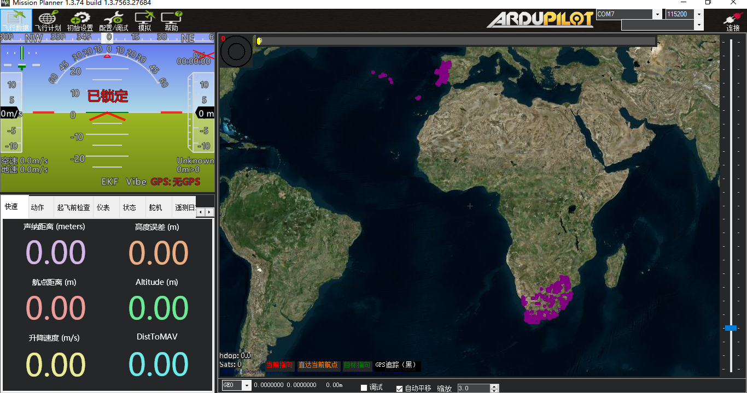Click the HUD compass heading strip

coord(107,38)
